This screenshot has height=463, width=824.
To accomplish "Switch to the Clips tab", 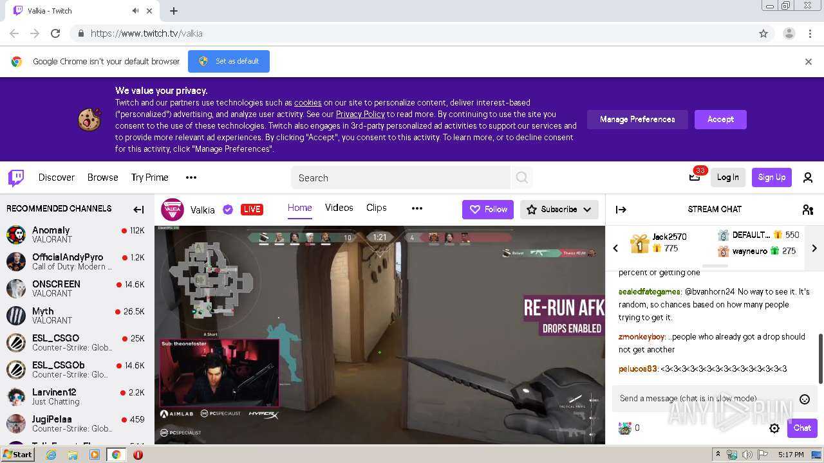I will tap(377, 208).
